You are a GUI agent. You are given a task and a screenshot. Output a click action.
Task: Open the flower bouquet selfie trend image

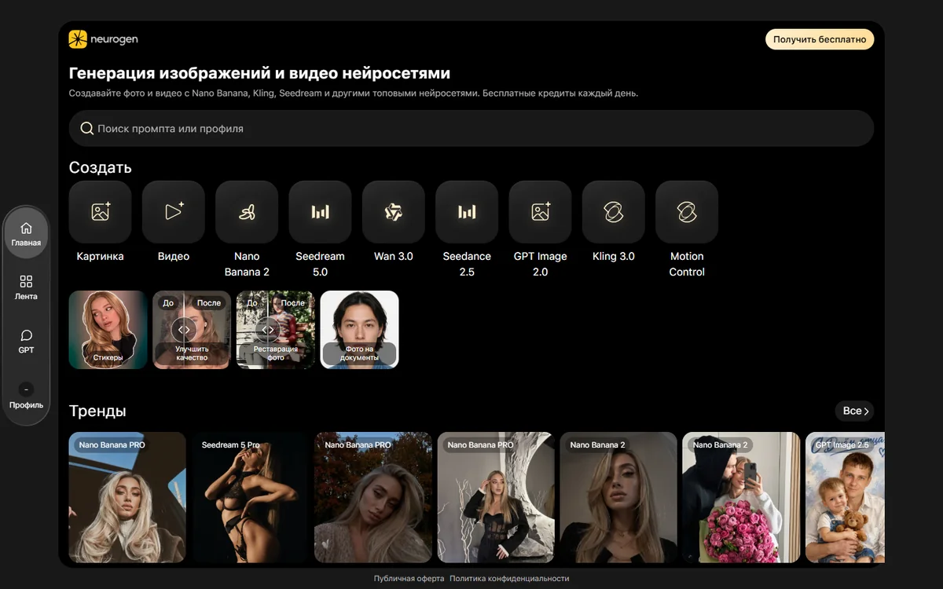[741, 497]
